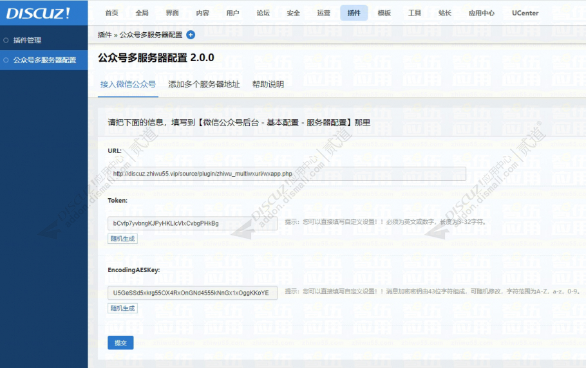
Task: Click the 提交 submit button
Action: [x=120, y=343]
